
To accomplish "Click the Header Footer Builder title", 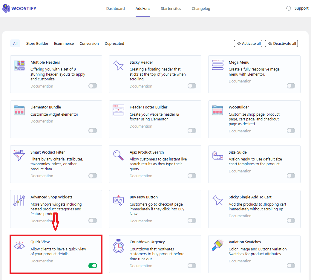I will pyautogui.click(x=148, y=107).
